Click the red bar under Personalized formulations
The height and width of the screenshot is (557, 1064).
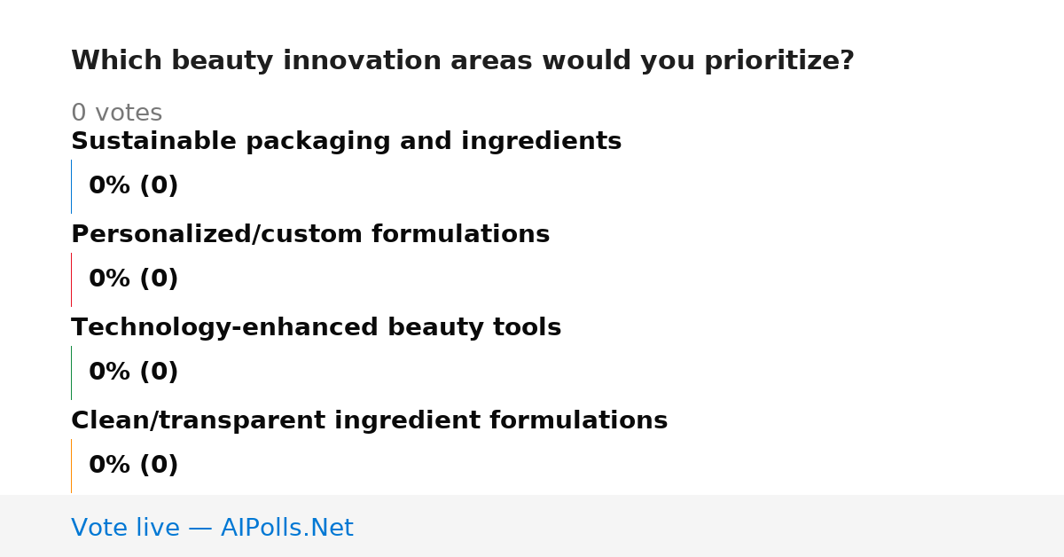click(x=71, y=279)
